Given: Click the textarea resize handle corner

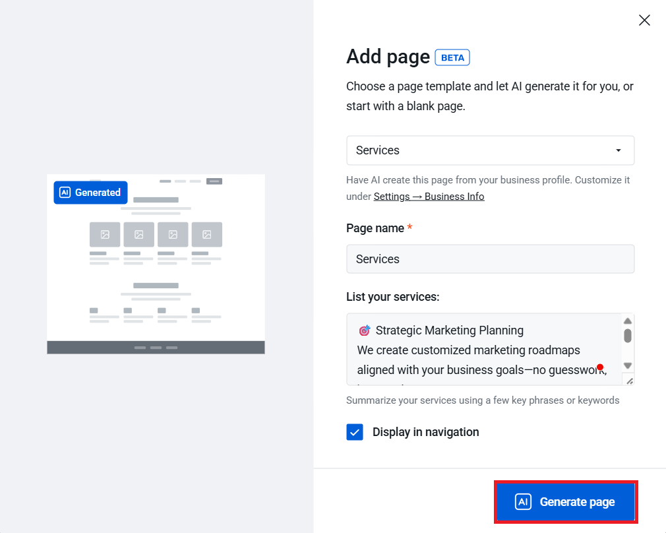Looking at the screenshot, I should [628, 380].
